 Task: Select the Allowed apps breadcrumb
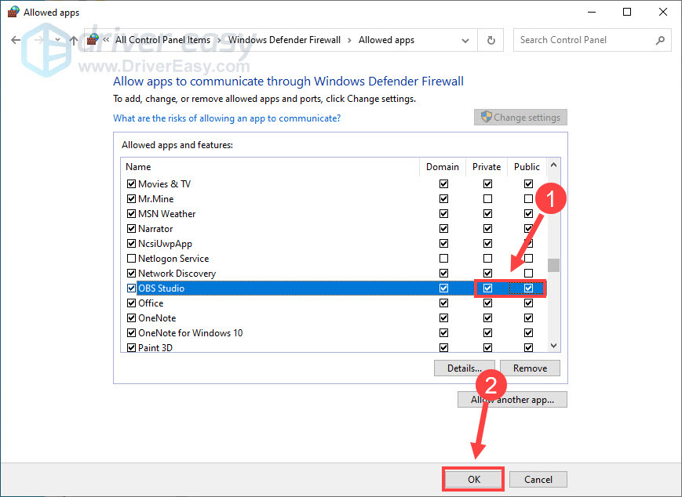coord(386,40)
